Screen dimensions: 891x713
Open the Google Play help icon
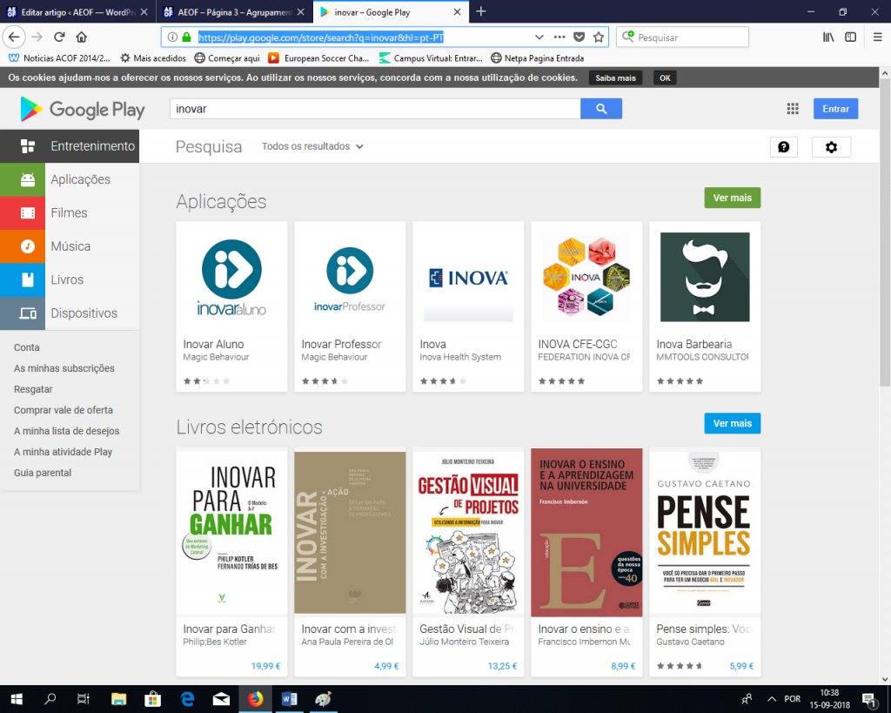(784, 147)
